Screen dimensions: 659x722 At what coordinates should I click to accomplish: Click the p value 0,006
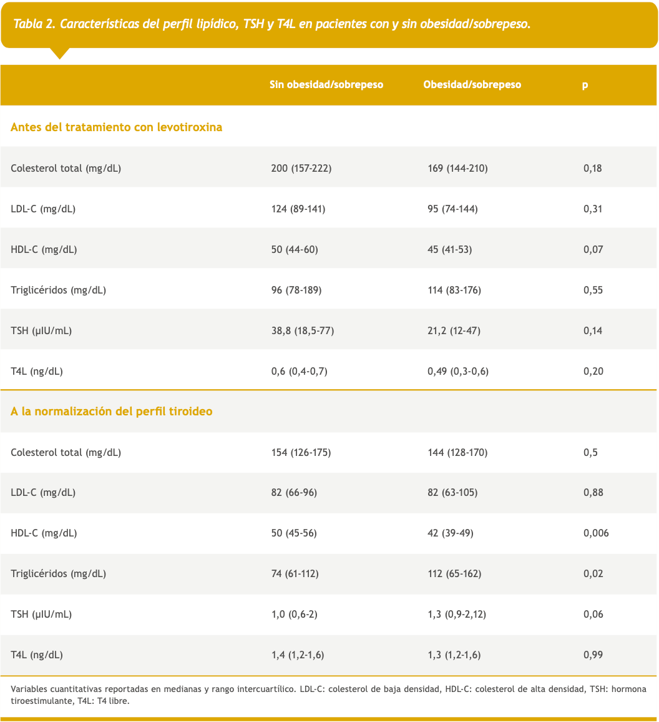596,533
